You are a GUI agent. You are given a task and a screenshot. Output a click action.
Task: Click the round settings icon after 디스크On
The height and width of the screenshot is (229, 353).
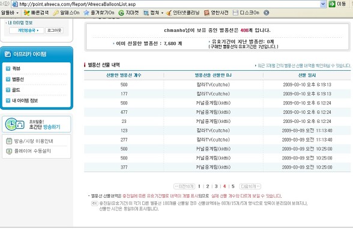pos(266,13)
